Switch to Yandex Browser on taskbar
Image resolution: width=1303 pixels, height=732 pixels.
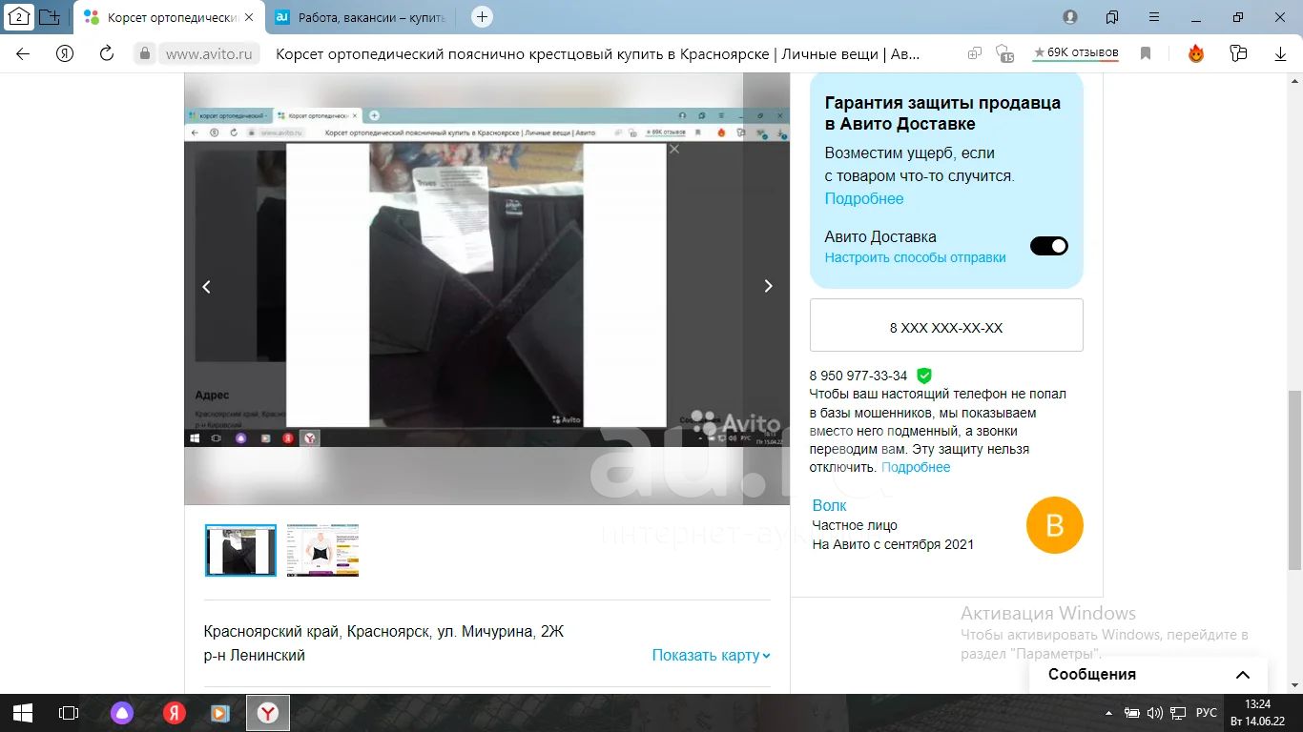point(268,713)
